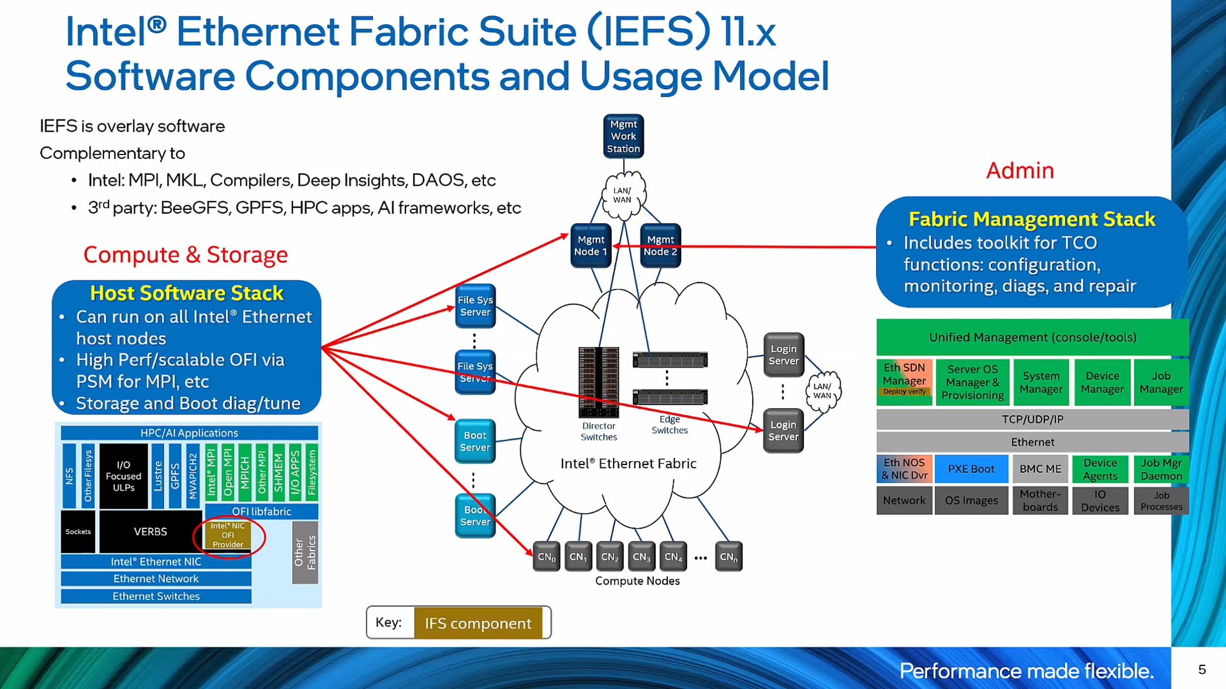Select compute node CN2

pos(610,556)
